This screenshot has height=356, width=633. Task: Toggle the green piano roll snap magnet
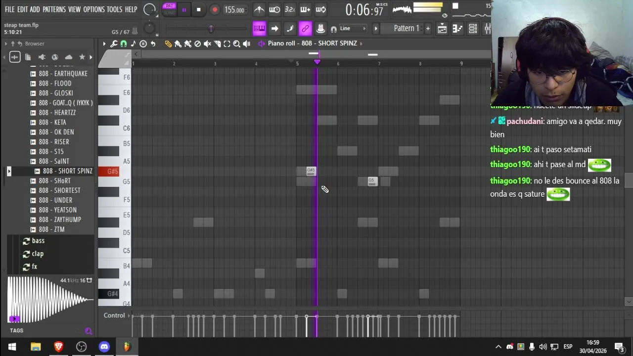pos(124,44)
